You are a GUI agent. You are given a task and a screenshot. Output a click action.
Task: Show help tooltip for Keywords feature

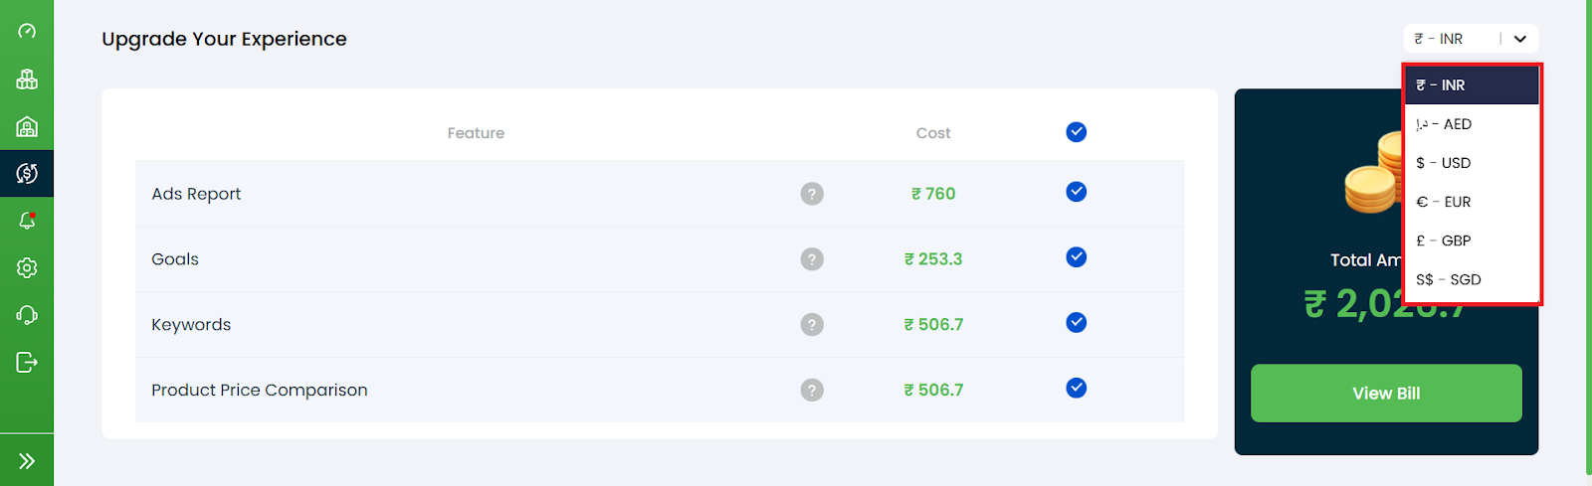[x=812, y=325]
